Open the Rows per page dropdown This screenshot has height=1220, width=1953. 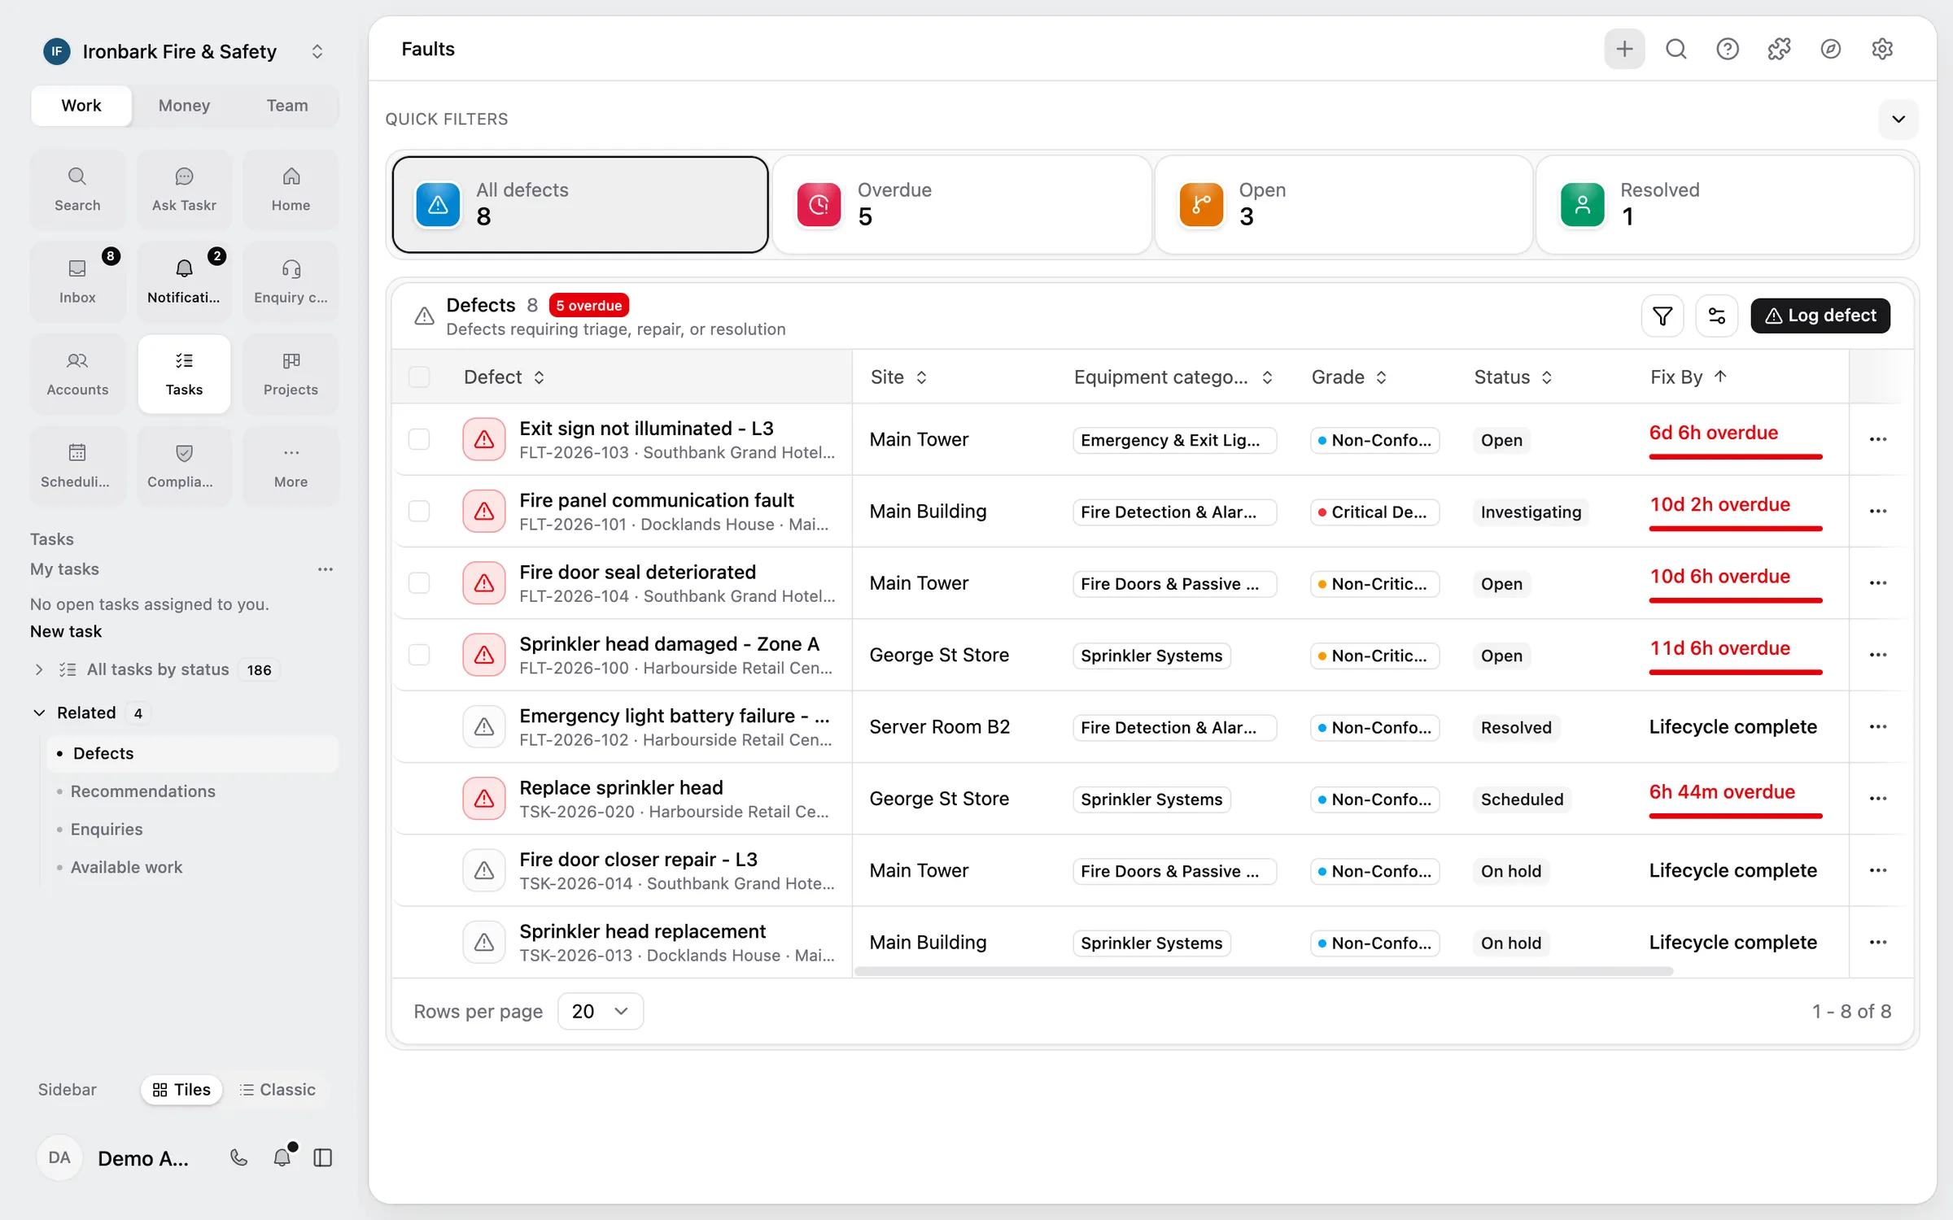[601, 1011]
